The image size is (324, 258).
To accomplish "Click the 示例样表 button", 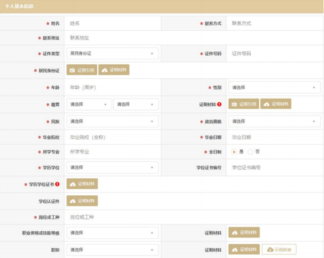I will pos(279,249).
